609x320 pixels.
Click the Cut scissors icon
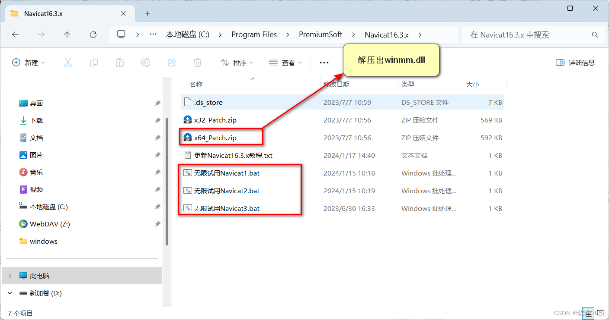(68, 63)
